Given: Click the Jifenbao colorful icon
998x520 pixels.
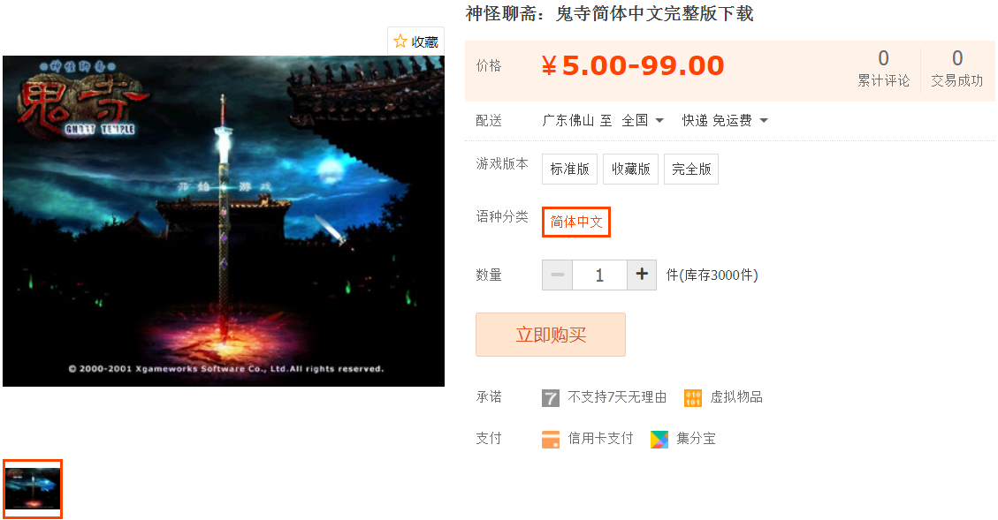Looking at the screenshot, I should pos(659,440).
